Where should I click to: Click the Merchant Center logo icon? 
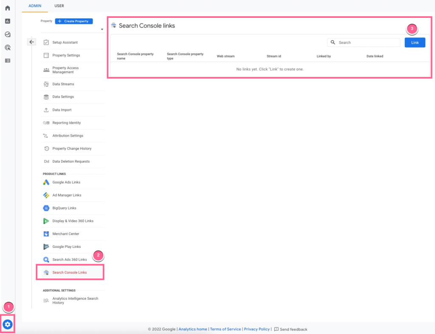pyautogui.click(x=46, y=234)
